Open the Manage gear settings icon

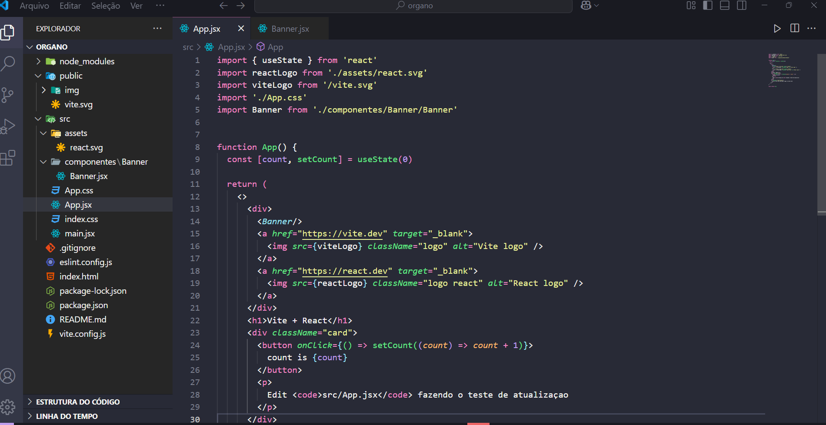7,407
